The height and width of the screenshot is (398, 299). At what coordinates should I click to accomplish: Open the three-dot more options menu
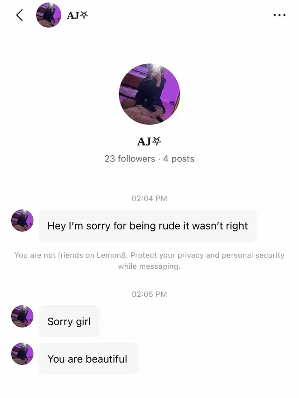pyautogui.click(x=279, y=15)
